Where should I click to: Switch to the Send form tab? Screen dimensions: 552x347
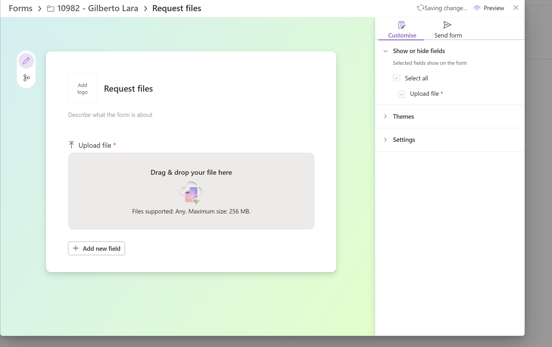[448, 35]
